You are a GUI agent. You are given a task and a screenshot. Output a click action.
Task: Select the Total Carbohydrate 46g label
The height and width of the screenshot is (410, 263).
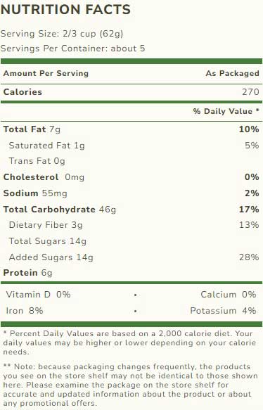pos(60,210)
